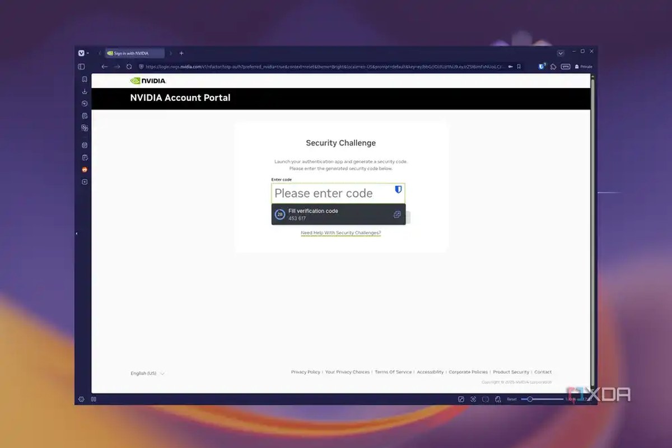
Task: Open the Privacy Policy footer link
Action: pyautogui.click(x=306, y=372)
